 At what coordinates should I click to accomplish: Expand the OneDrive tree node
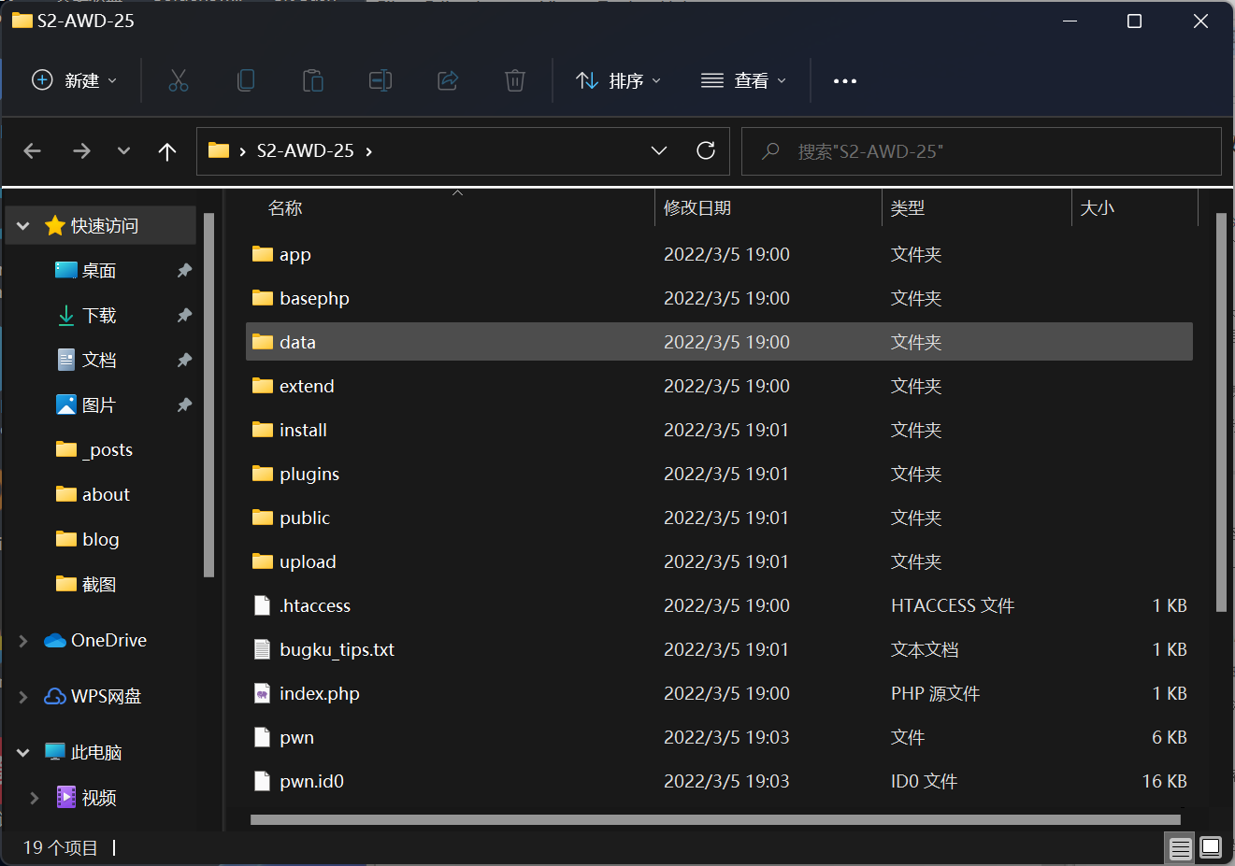coord(23,641)
